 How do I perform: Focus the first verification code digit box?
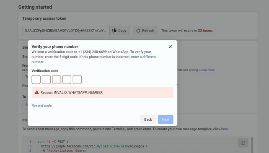pos(36,80)
